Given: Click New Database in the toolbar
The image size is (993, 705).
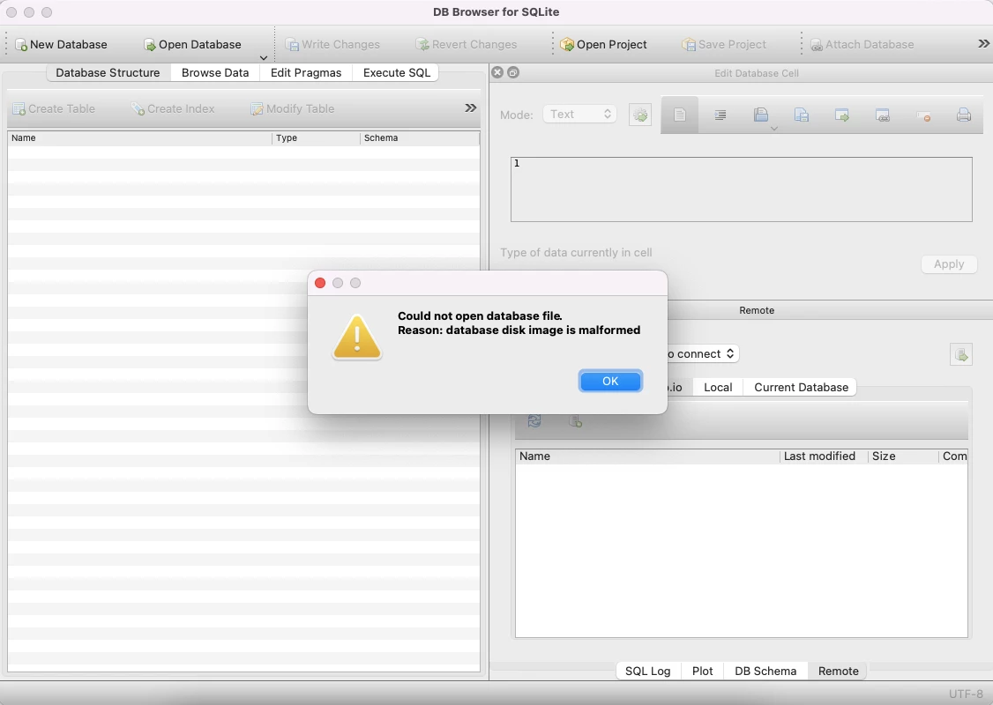Looking at the screenshot, I should [61, 44].
